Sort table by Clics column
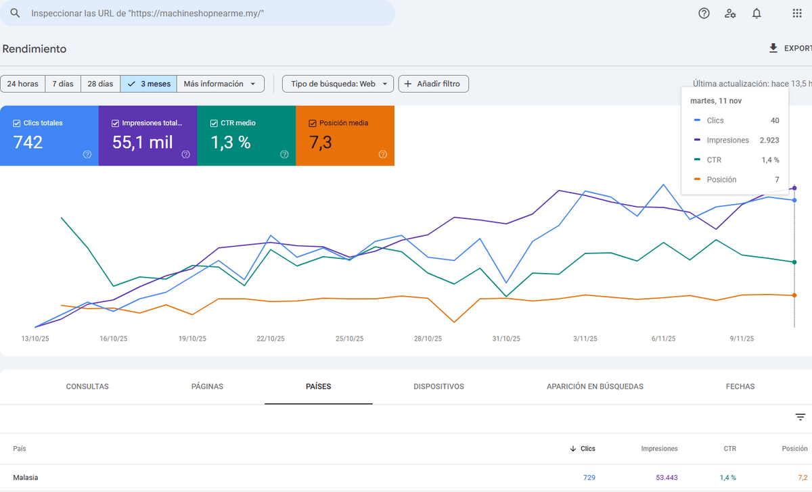The image size is (812, 492). (583, 448)
